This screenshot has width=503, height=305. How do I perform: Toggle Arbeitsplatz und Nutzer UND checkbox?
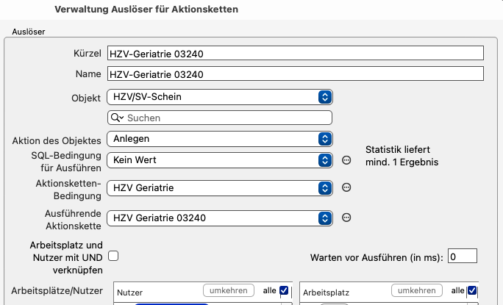coord(113,256)
